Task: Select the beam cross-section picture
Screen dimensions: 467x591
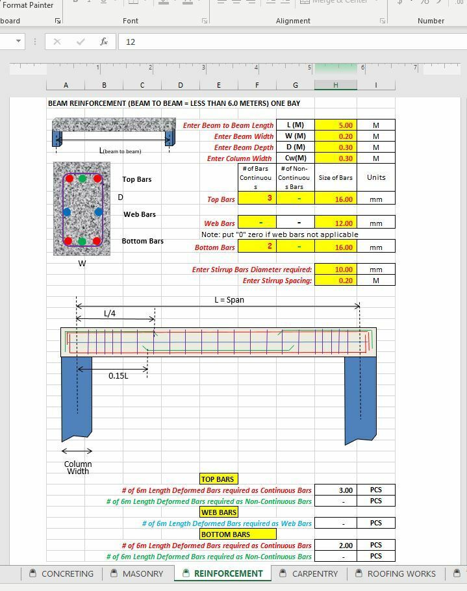Action: coord(82,209)
